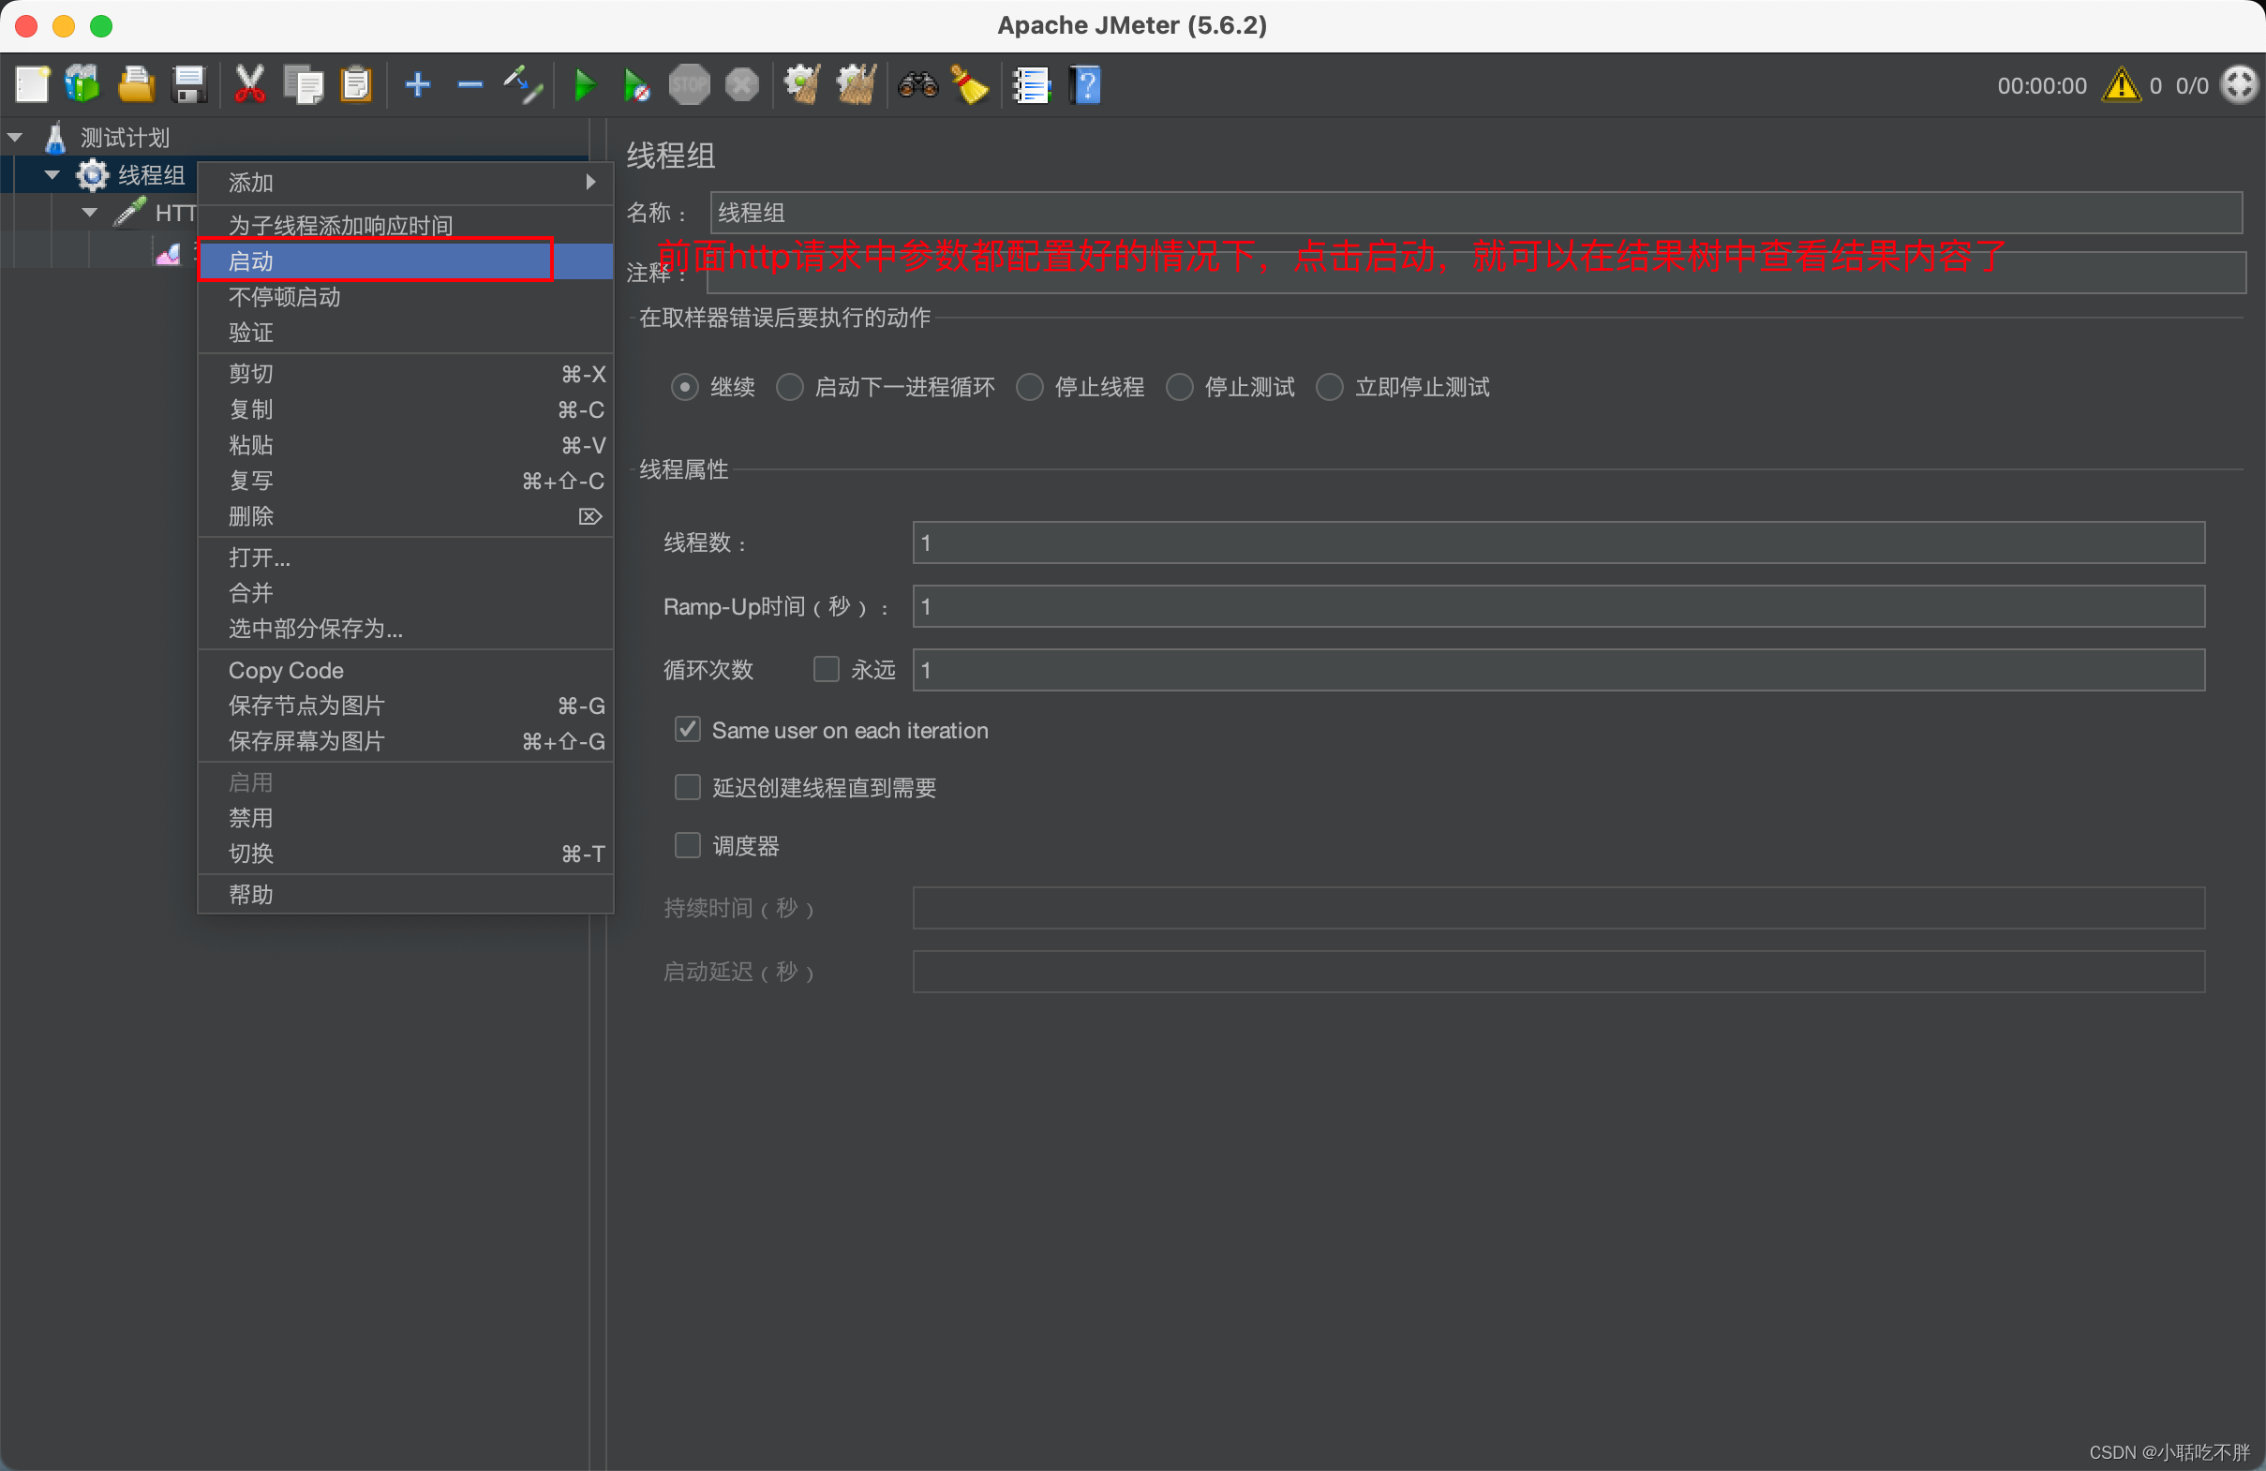Collapse all nodes with minus icon
Viewport: 2266px width, 1471px height.
[x=470, y=84]
